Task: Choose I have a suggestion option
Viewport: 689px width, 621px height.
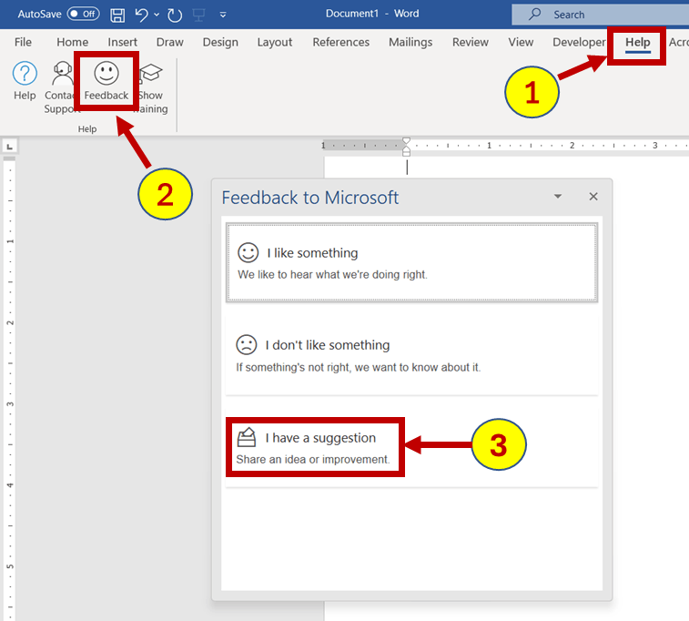Action: coord(411,447)
